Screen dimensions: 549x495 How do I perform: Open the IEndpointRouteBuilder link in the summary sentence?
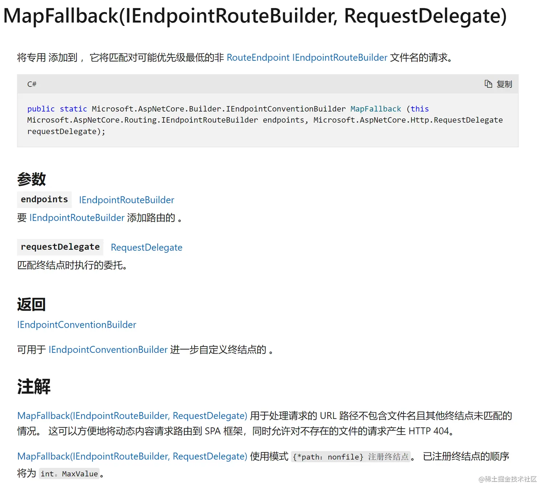pyautogui.click(x=340, y=57)
